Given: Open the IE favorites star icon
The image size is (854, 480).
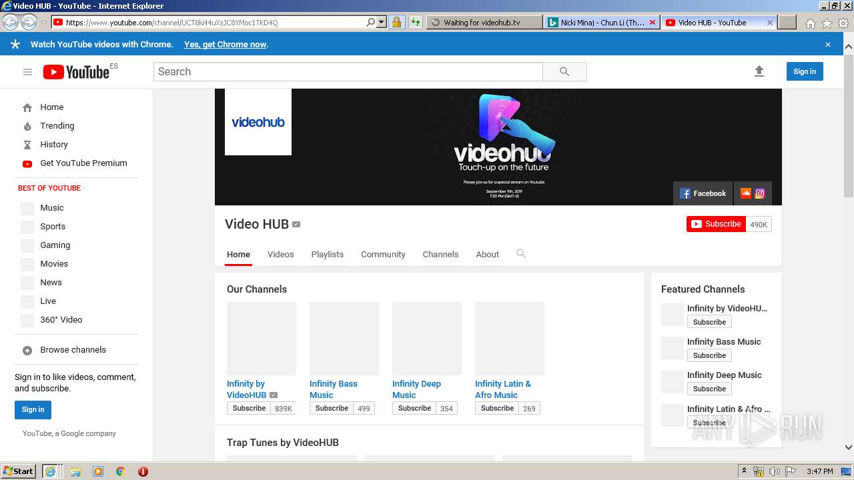Looking at the screenshot, I should point(827,23).
